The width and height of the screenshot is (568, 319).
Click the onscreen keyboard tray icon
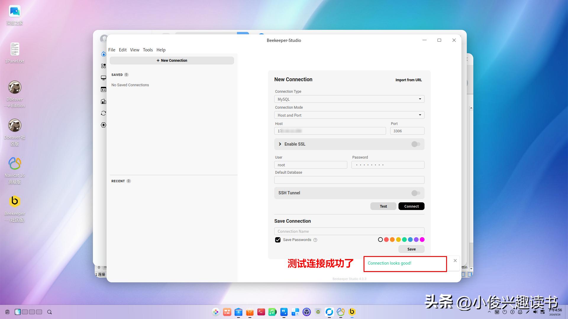497,312
